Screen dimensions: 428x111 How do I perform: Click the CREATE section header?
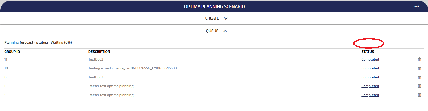[212, 18]
